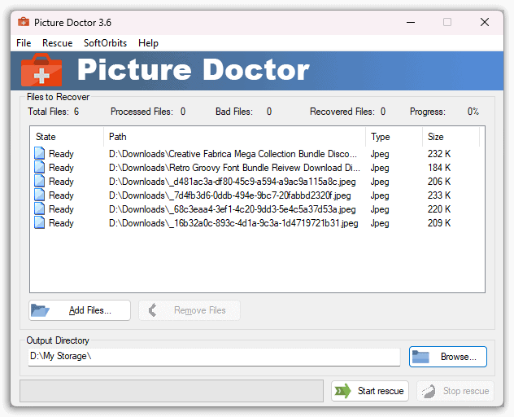
Task: Sort the list by Type column header
Action: (394, 137)
